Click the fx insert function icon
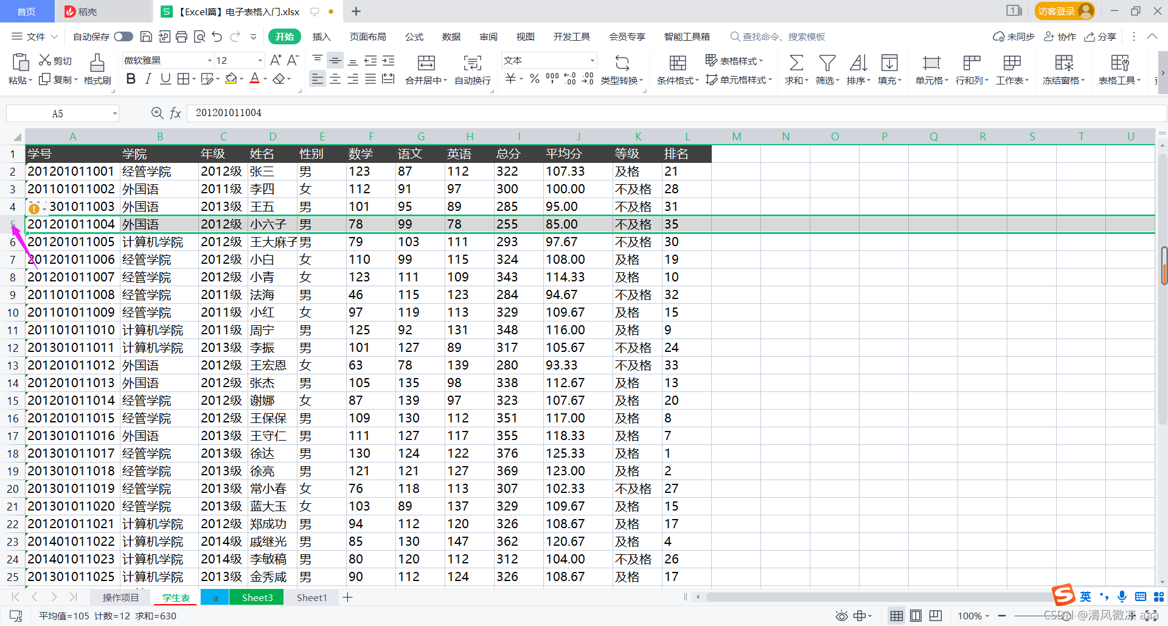Screen dimensions: 1168x626 (x=175, y=113)
